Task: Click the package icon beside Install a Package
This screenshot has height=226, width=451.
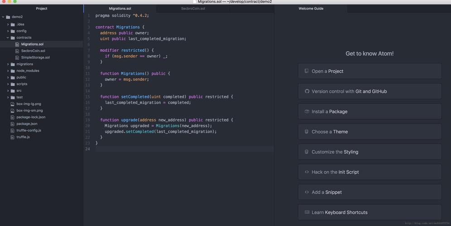Action: [x=307, y=111]
